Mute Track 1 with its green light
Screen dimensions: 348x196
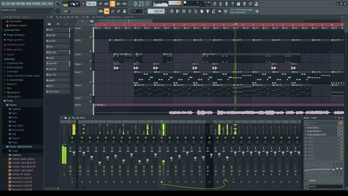coord(91,37)
